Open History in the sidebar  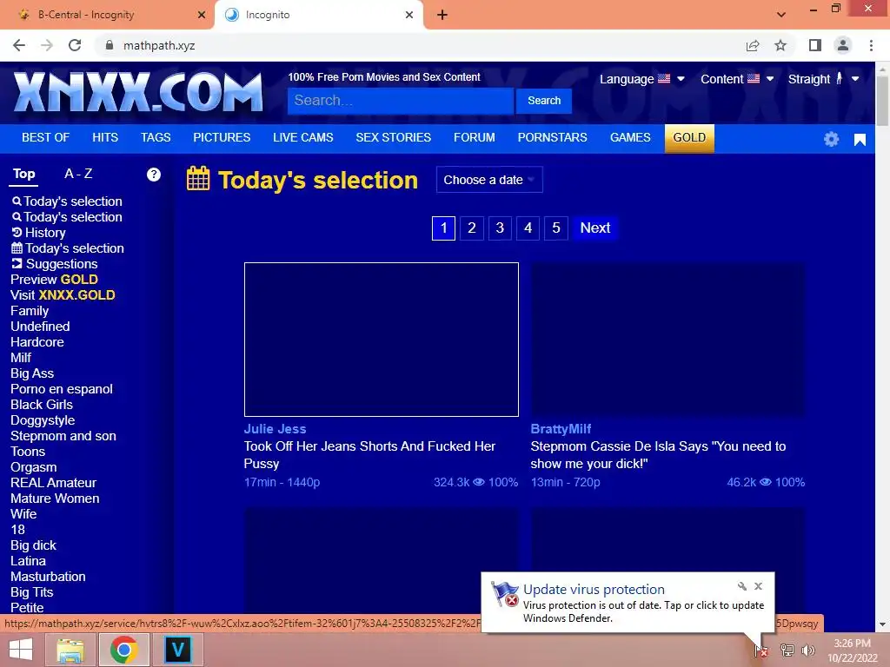coord(38,233)
